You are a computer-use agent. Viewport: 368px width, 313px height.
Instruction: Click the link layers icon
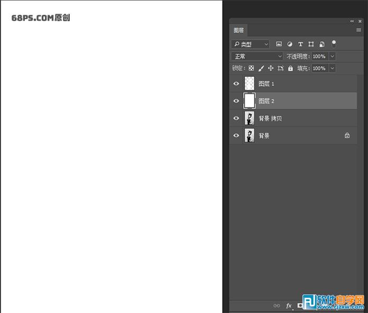(x=277, y=306)
